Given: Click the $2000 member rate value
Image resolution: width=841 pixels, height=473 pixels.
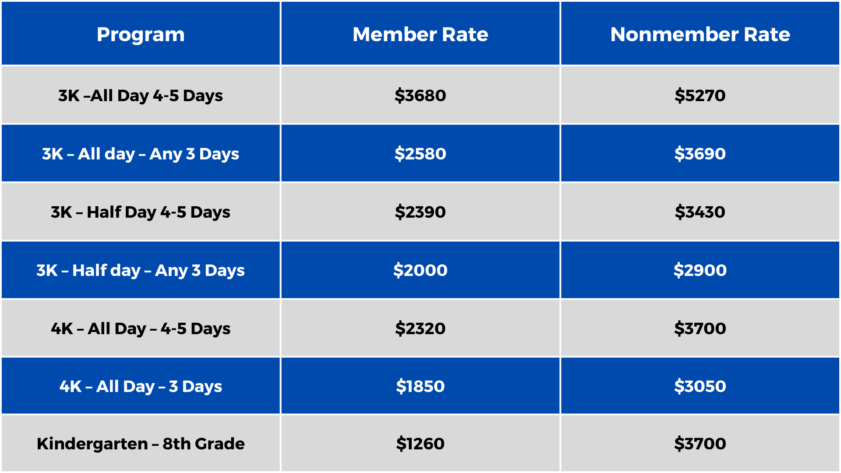Looking at the screenshot, I should [x=420, y=270].
